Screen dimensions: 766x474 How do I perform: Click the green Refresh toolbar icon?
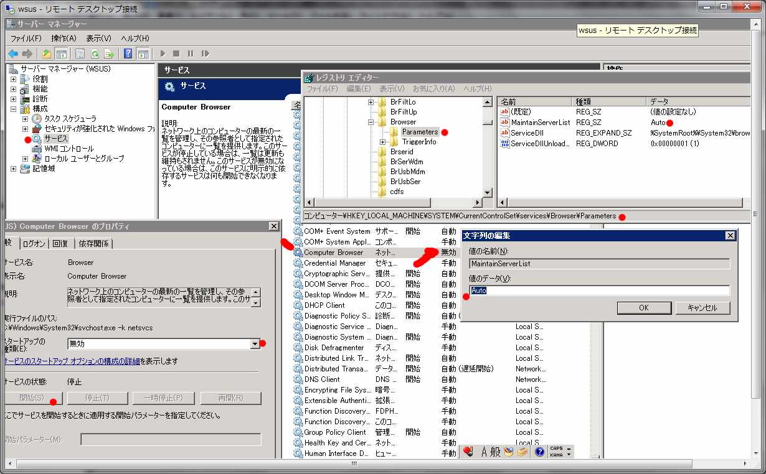coord(95,53)
